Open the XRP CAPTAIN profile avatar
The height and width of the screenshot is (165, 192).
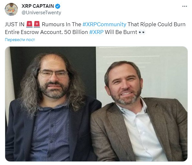pyautogui.click(x=11, y=9)
